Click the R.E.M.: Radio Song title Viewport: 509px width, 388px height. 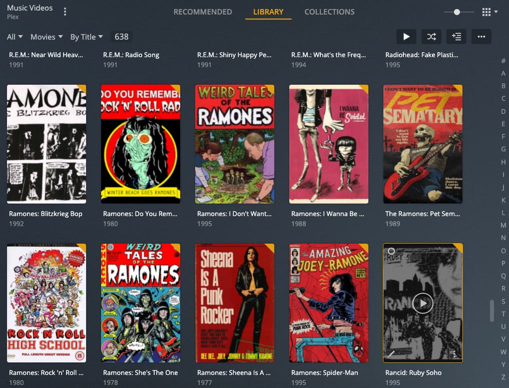pos(131,55)
